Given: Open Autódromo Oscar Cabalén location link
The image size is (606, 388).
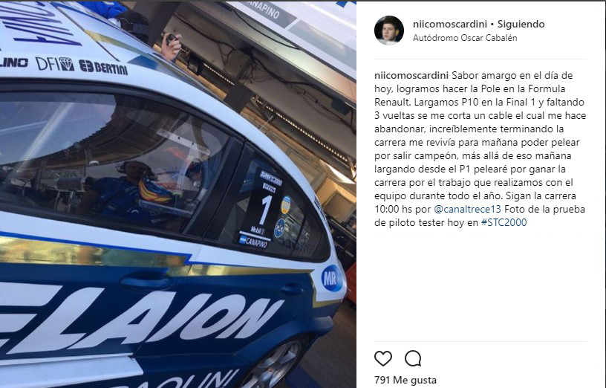Looking at the screenshot, I should point(465,38).
